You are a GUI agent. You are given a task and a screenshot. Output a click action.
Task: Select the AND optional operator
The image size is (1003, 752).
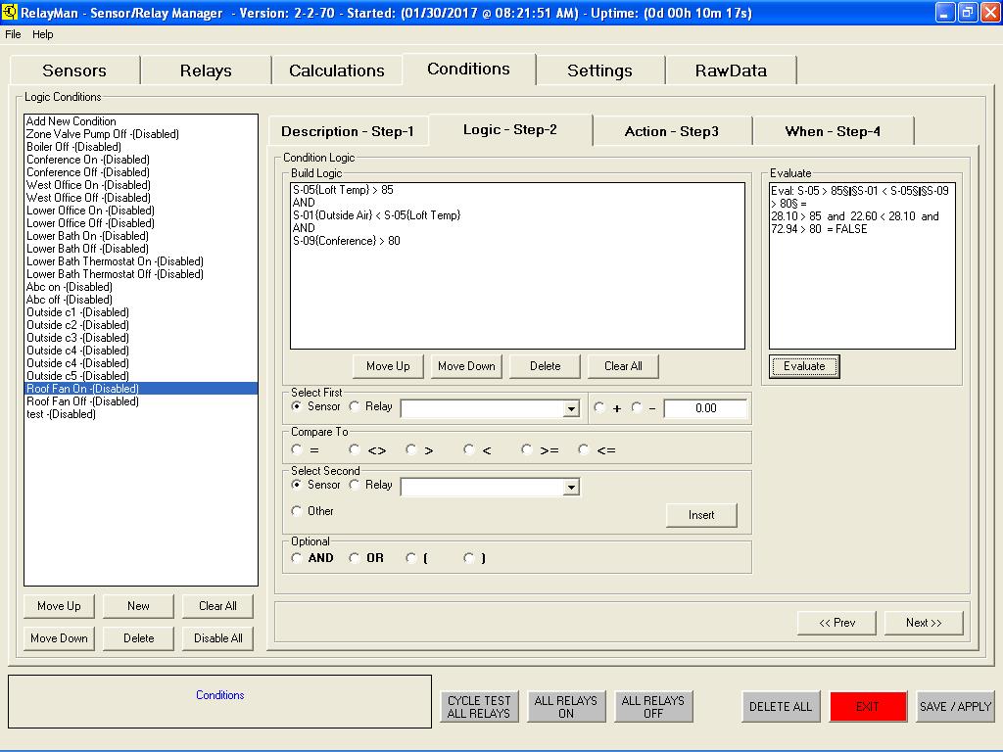coord(298,558)
